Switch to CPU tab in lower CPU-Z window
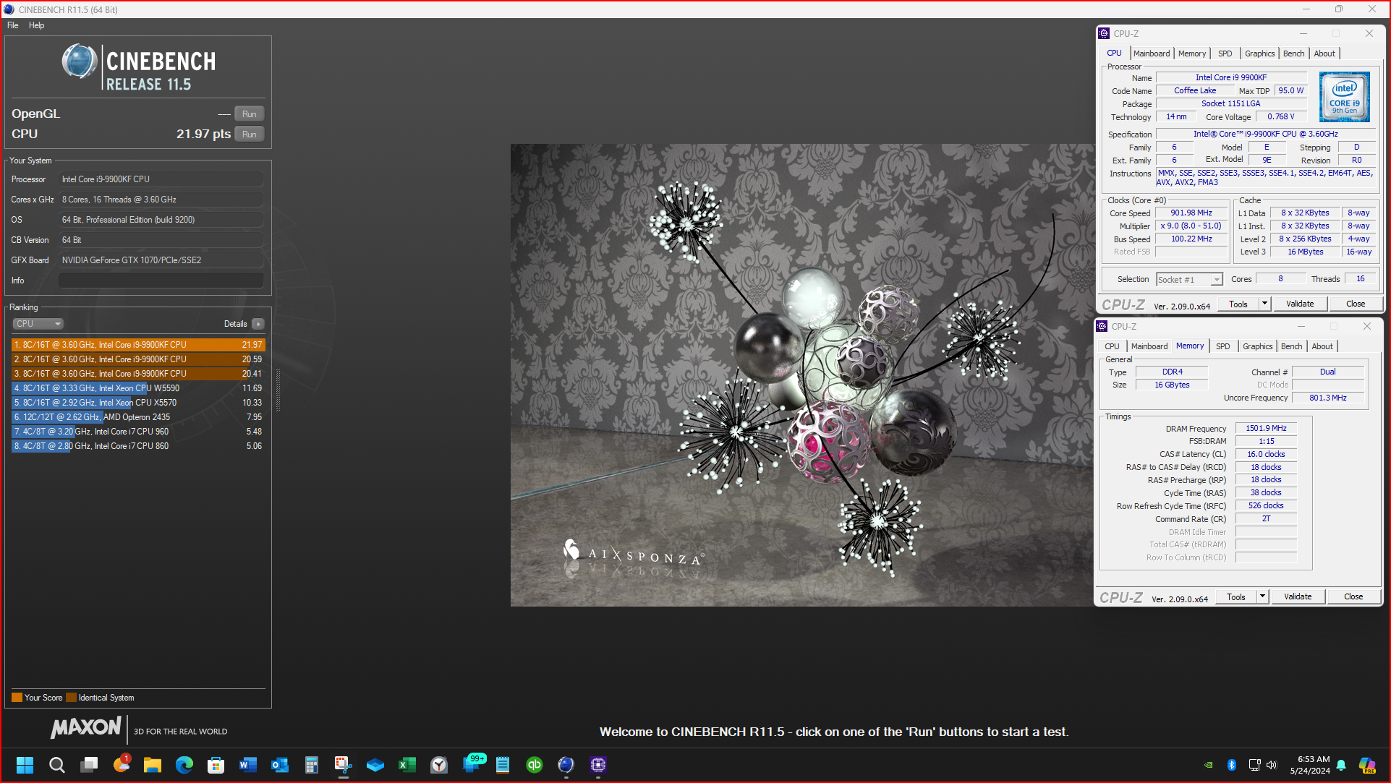The height and width of the screenshot is (783, 1391). pos(1112,346)
